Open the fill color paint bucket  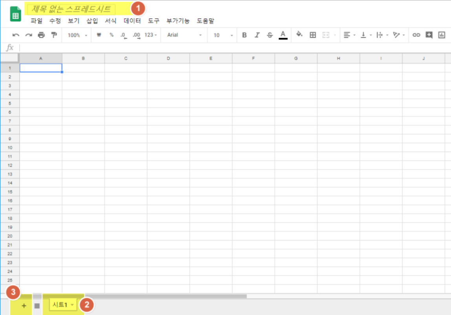(x=299, y=35)
